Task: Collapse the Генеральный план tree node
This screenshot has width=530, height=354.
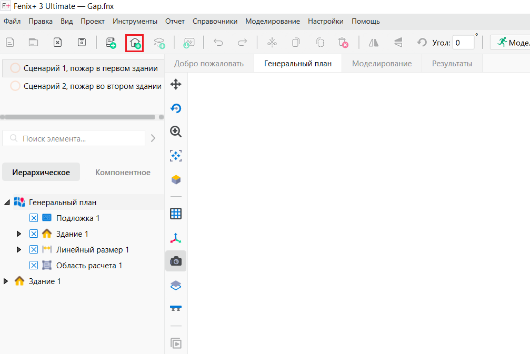Action: click(x=7, y=203)
